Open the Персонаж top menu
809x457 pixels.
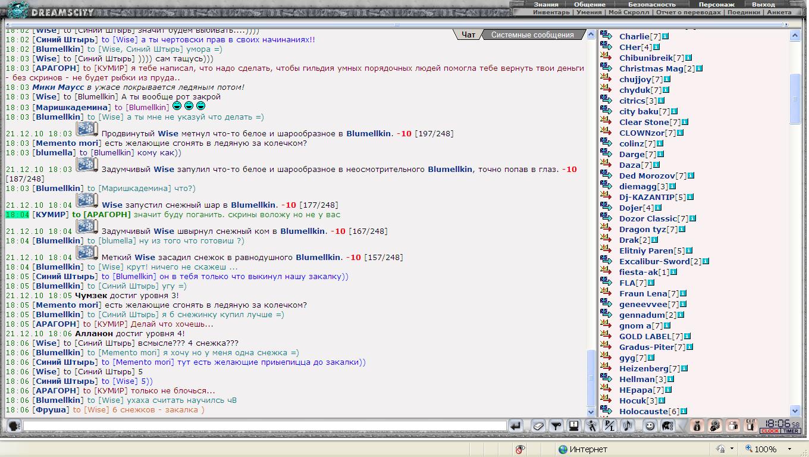pos(716,4)
